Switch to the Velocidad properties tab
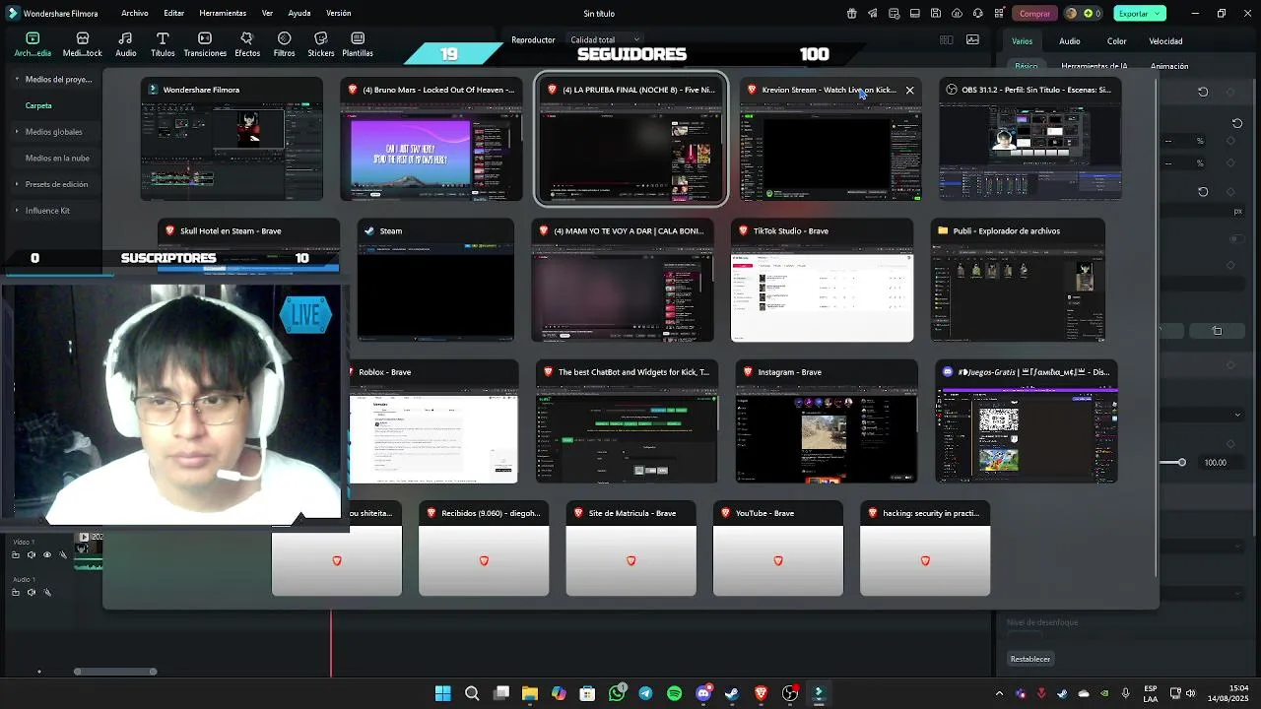The image size is (1261, 709). pos(1165,41)
